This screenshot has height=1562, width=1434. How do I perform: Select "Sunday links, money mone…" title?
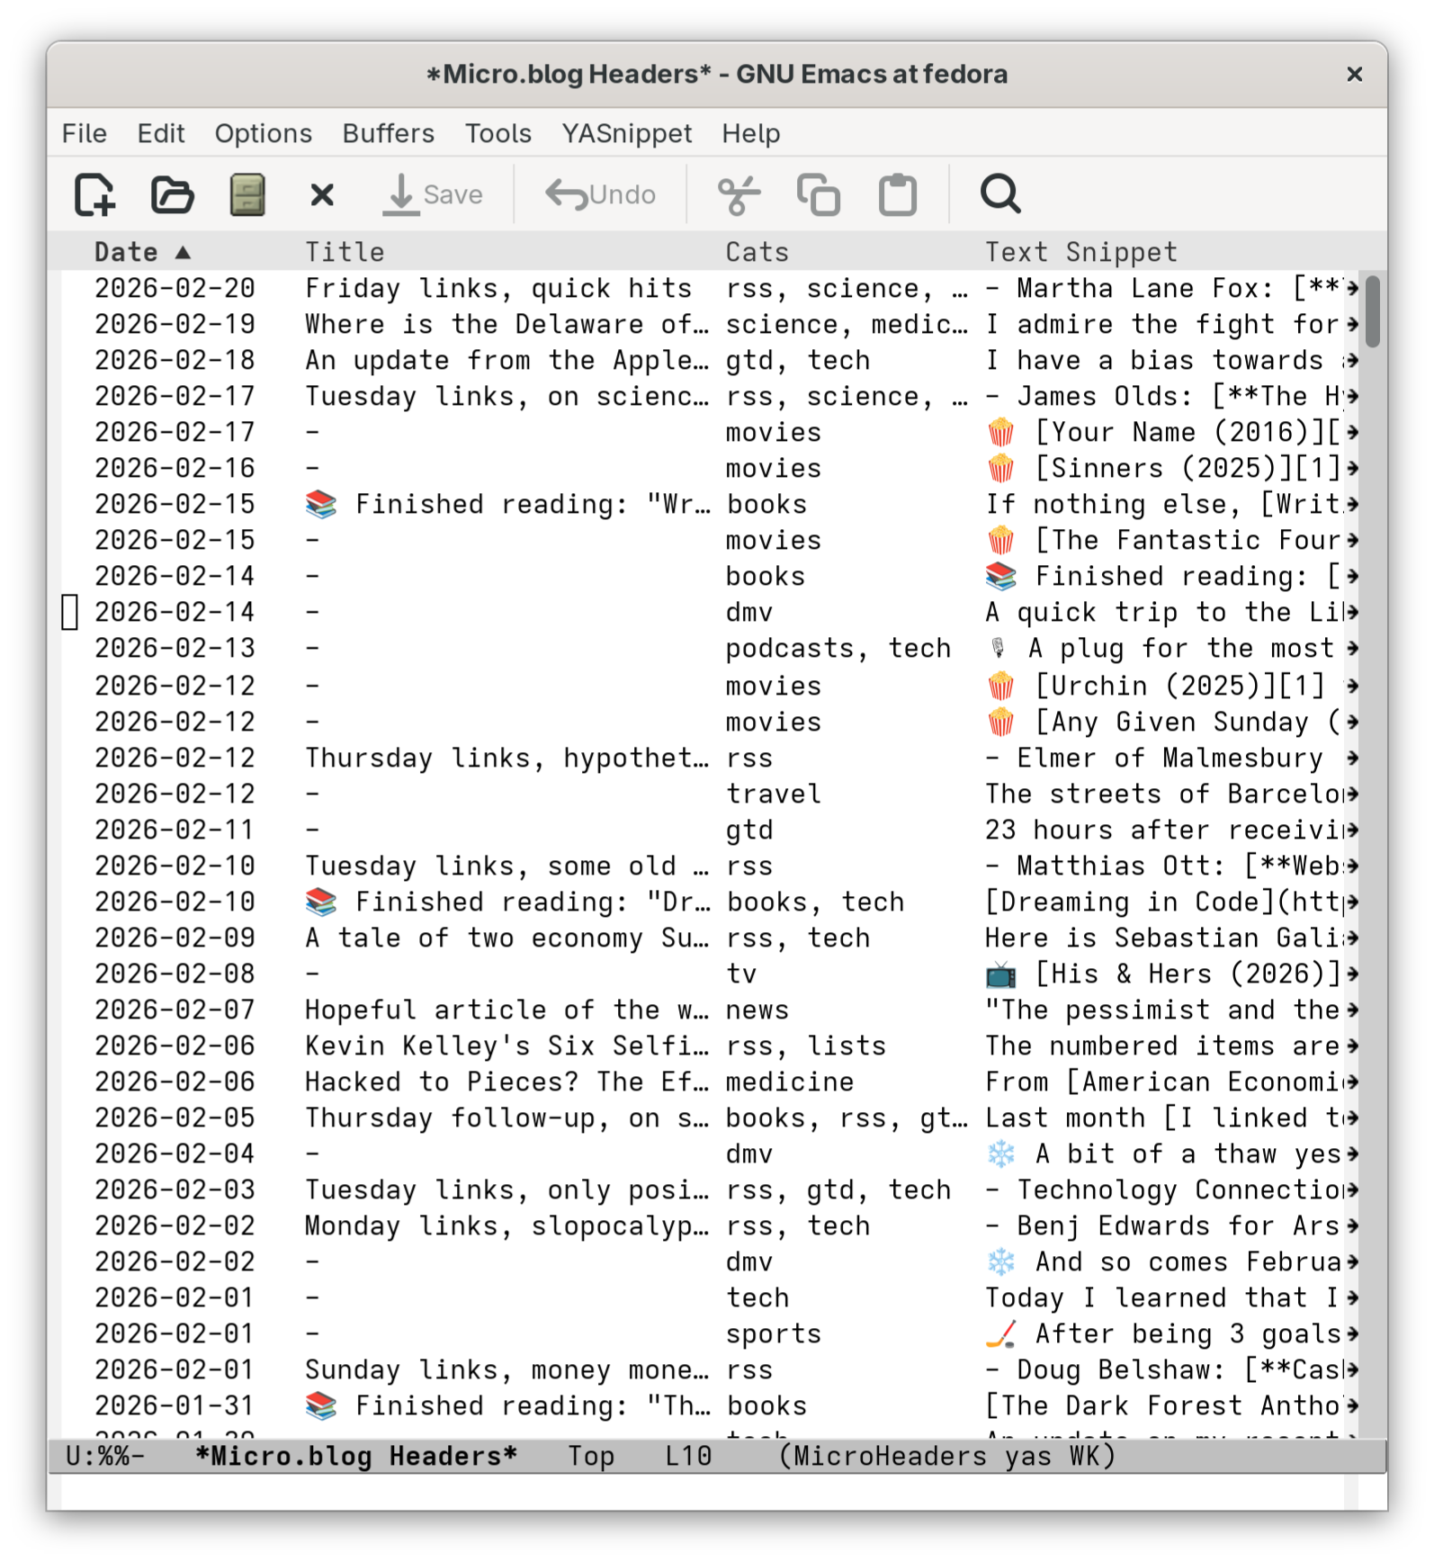pyautogui.click(x=506, y=1369)
